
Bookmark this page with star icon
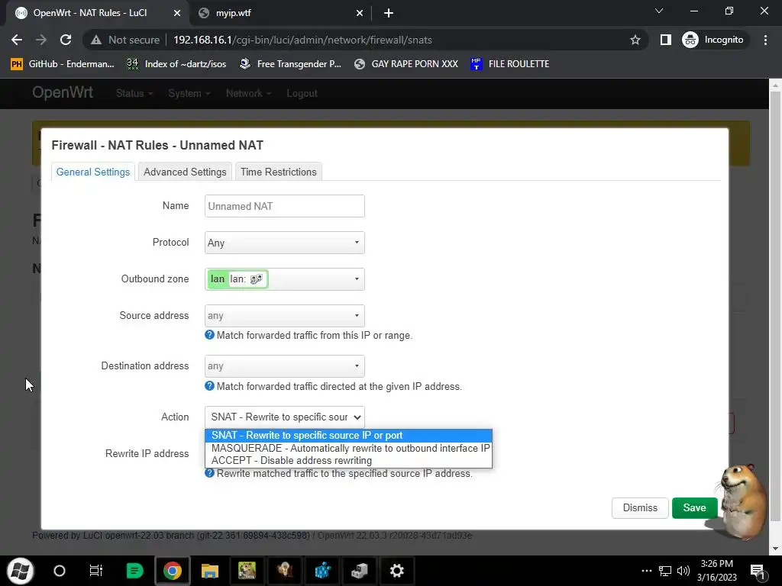tap(635, 40)
